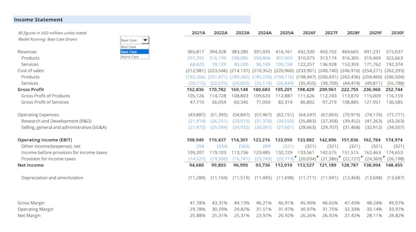Screen dimensions: 416x232
Task: Select the Income Statement title cell
Action: (132, 20)
